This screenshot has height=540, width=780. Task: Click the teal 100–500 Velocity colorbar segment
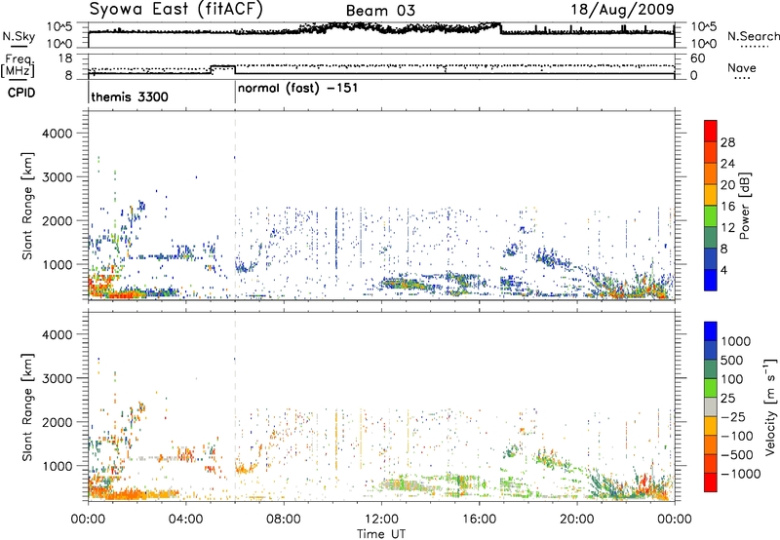(x=711, y=369)
